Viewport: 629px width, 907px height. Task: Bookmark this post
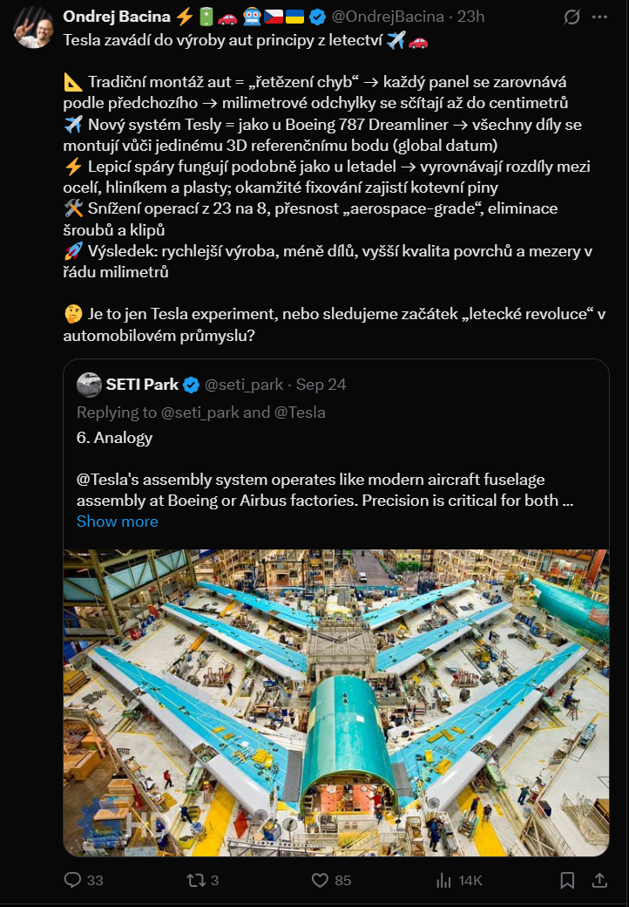(x=567, y=880)
